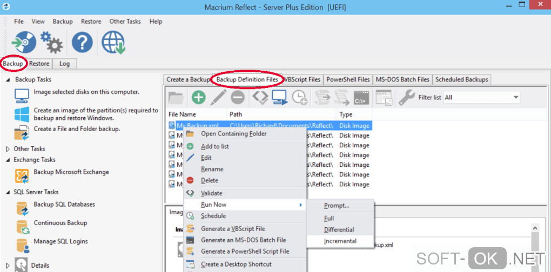Open the defaults gears icon in toolbar
The width and height of the screenshot is (551, 272).
(51, 42)
